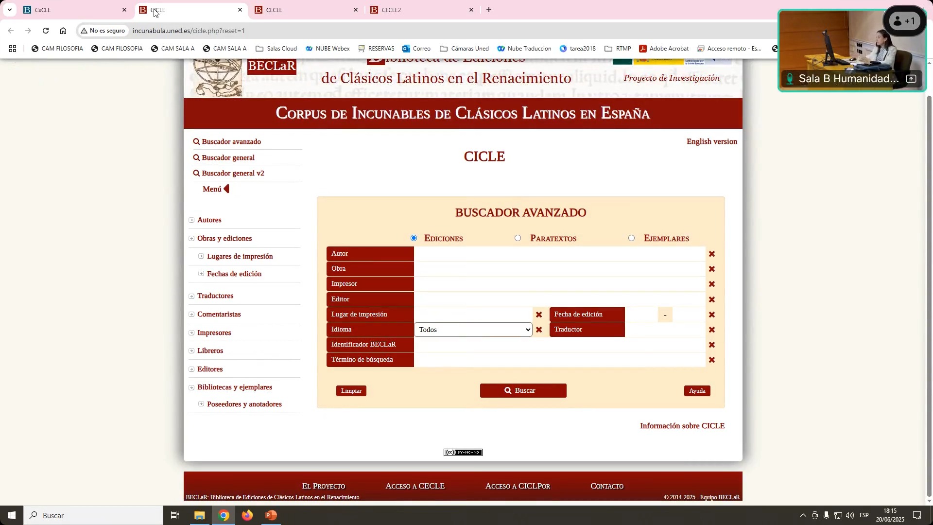This screenshot has height=525, width=933.
Task: Click the BECLaR logo in header
Action: click(x=272, y=66)
